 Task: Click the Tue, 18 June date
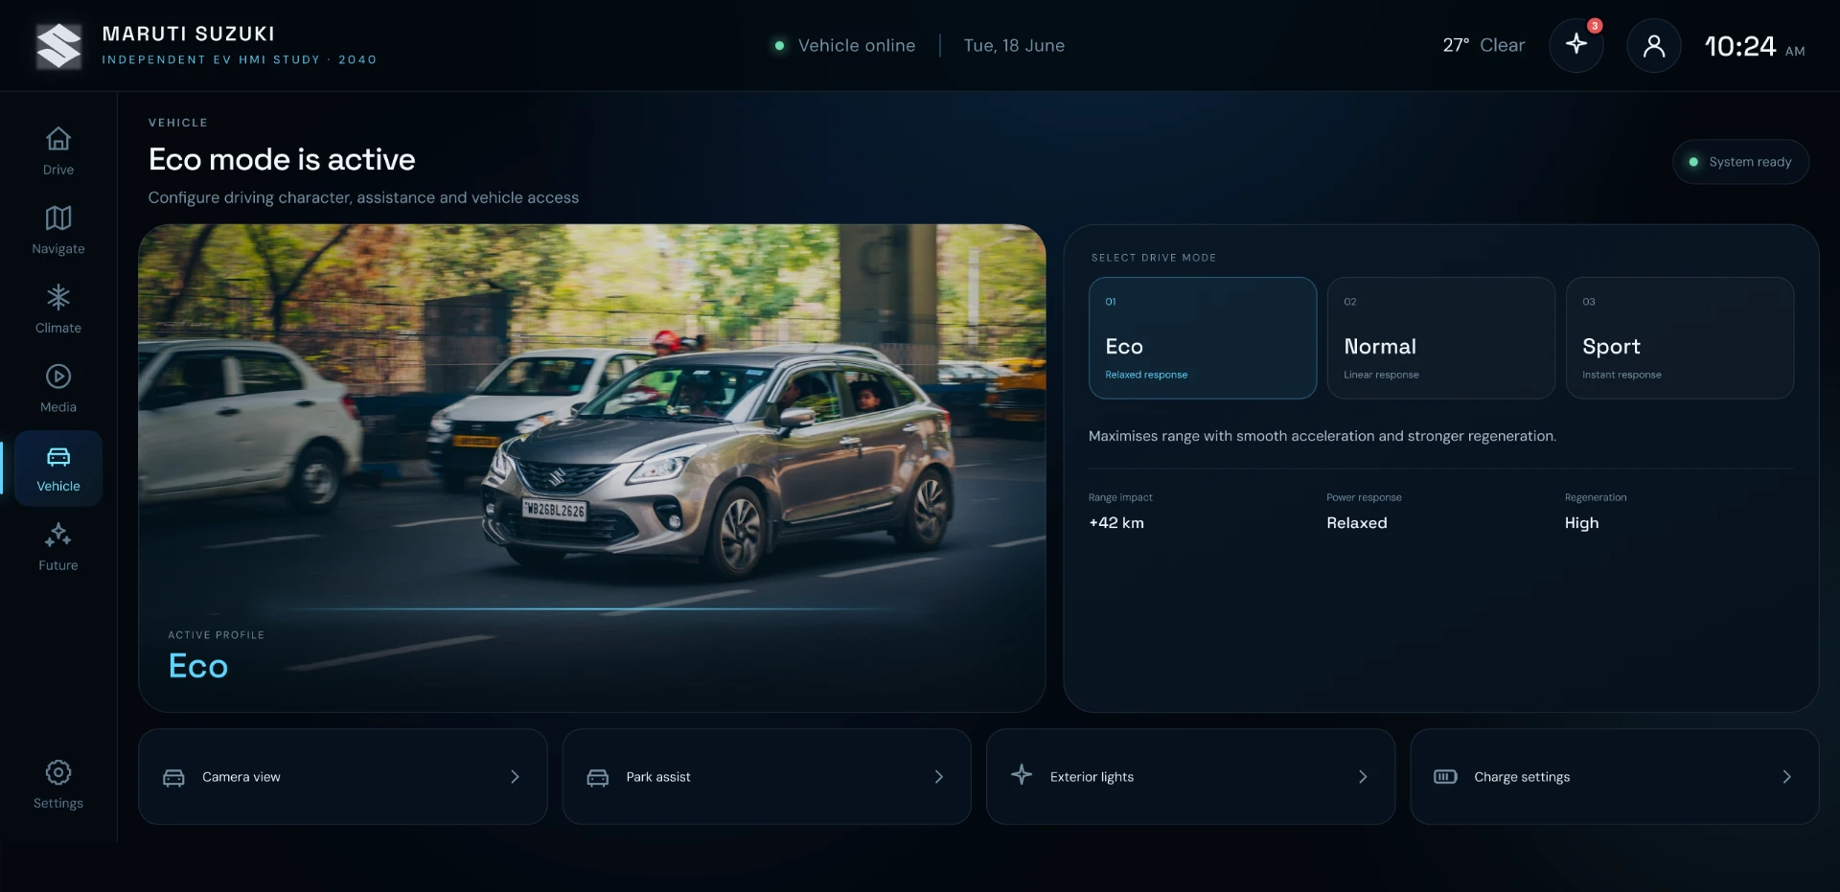pos(1014,45)
